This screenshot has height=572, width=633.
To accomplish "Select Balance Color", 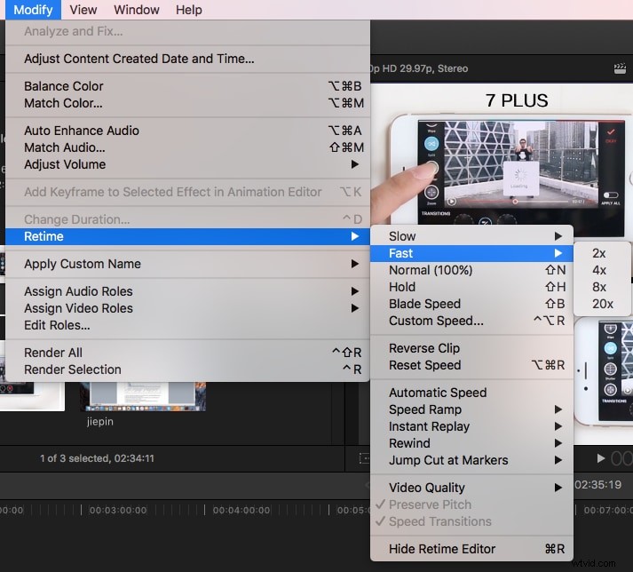I will 187,86.
